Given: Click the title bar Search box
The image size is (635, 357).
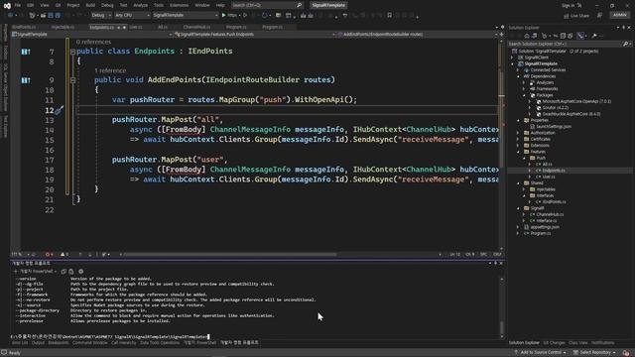Looking at the screenshot, I should coord(267,5).
